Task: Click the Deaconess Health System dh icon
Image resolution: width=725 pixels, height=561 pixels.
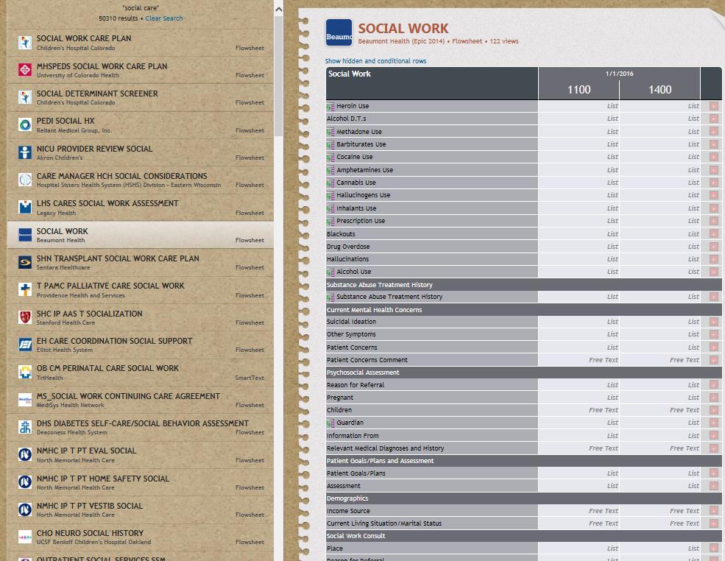Action: tap(25, 427)
